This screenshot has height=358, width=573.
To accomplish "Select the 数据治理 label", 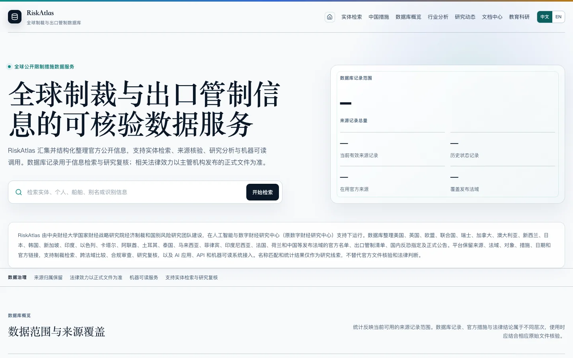I will point(17,277).
